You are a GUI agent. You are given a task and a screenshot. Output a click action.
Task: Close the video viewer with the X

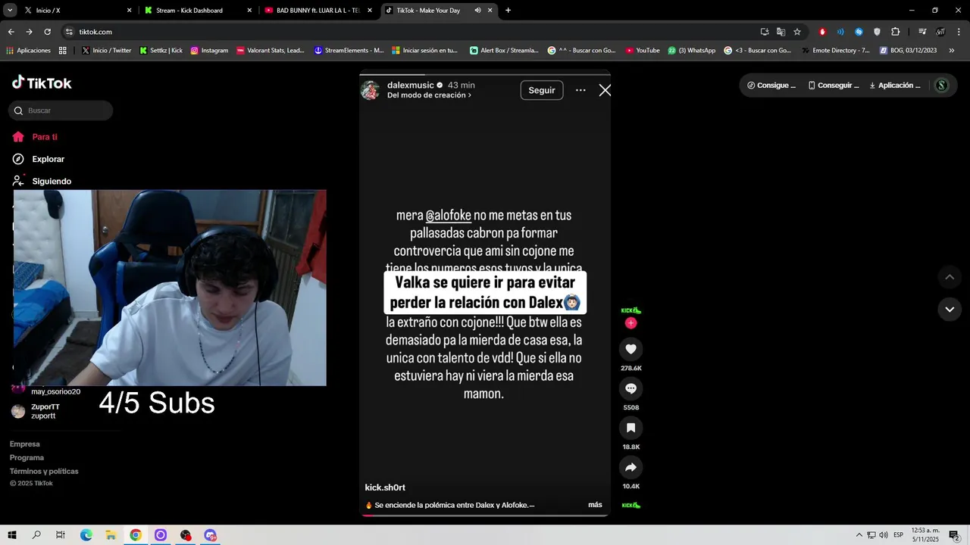pyautogui.click(x=605, y=90)
